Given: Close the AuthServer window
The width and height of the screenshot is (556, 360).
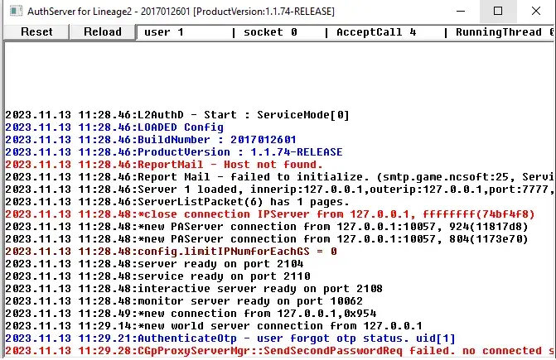Looking at the screenshot, I should 535,11.
